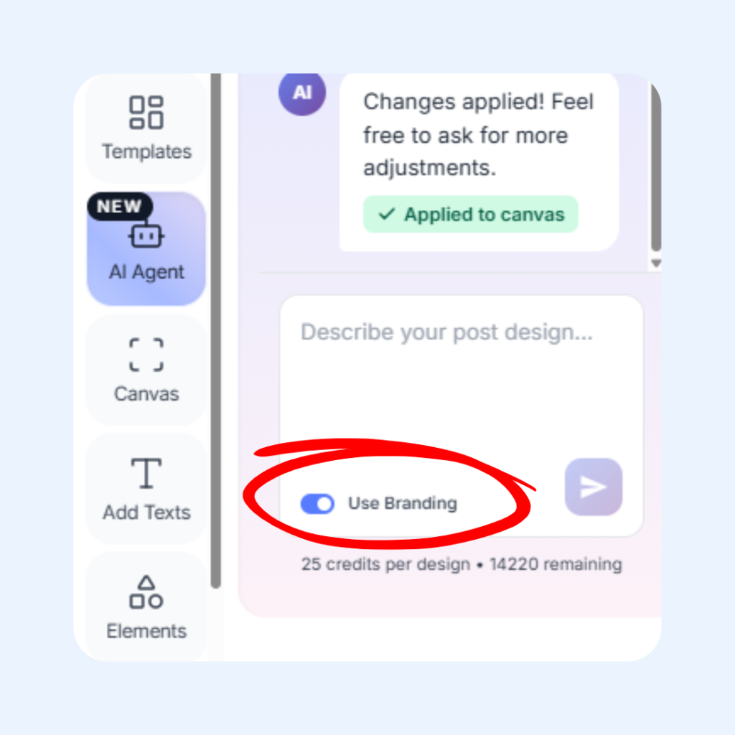The width and height of the screenshot is (735, 735).
Task: Click the Changes applied message bubble
Action: [x=479, y=162]
